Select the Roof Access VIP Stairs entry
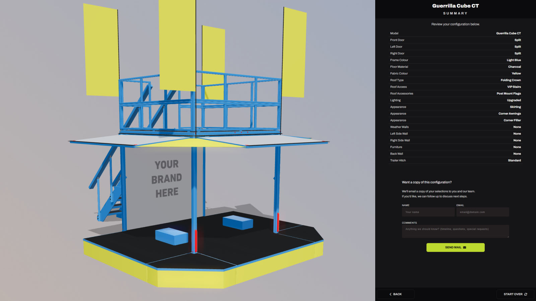This screenshot has width=536, height=301. [x=455, y=87]
